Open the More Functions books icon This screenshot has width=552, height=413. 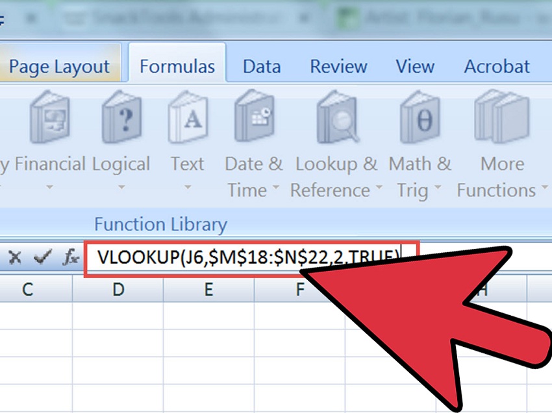502,117
